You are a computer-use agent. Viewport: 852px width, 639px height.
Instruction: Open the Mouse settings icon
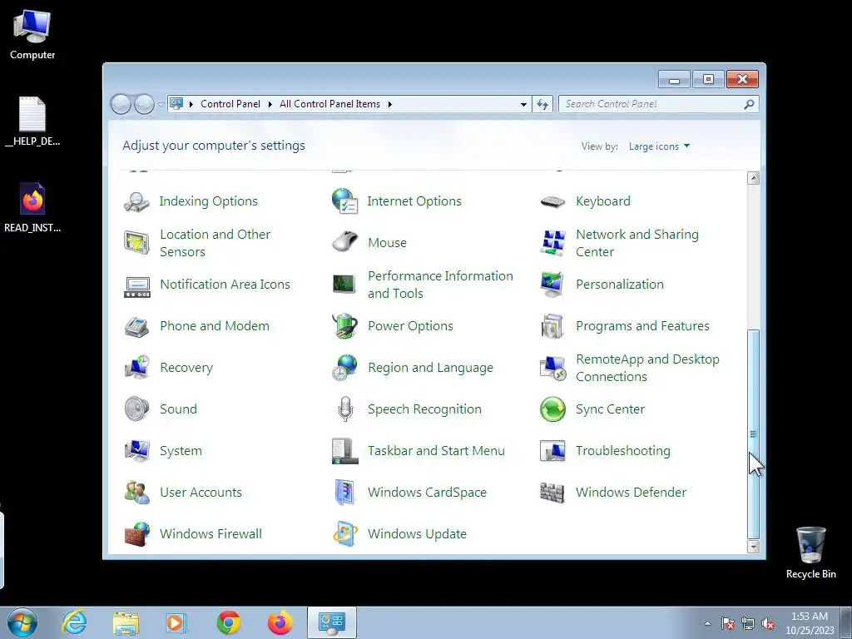coord(345,242)
